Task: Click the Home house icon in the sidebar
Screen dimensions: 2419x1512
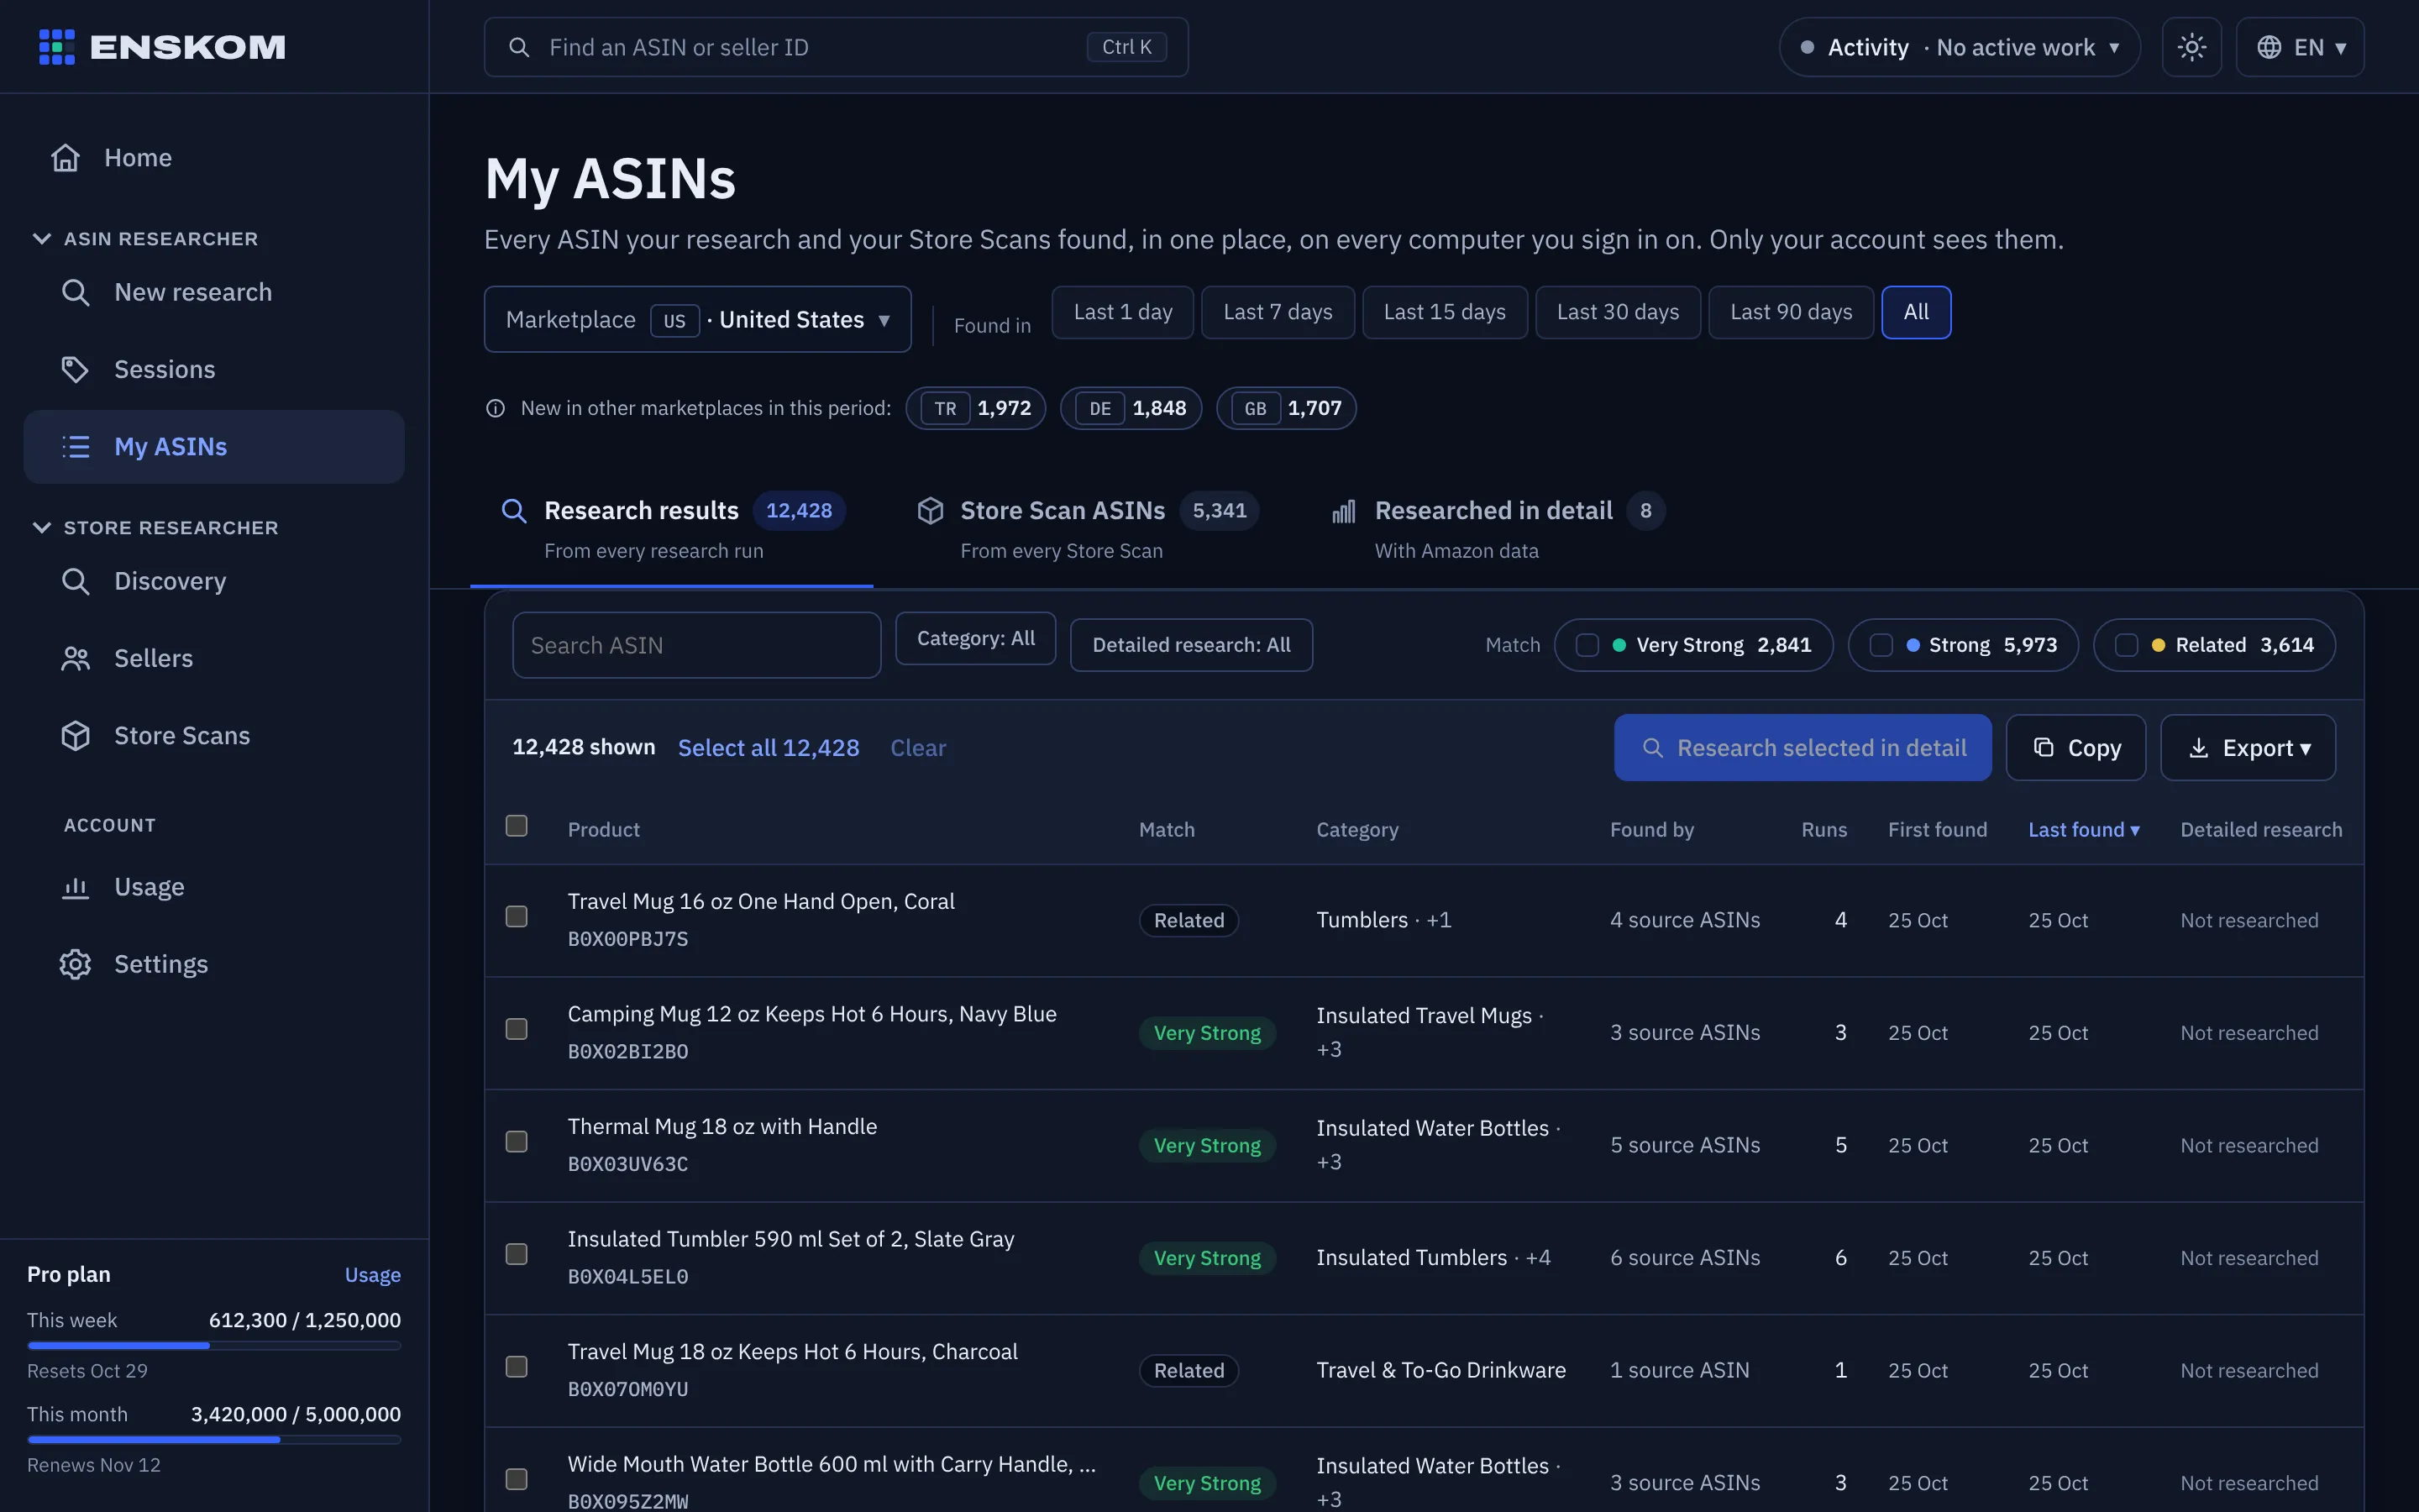Action: pos(66,158)
